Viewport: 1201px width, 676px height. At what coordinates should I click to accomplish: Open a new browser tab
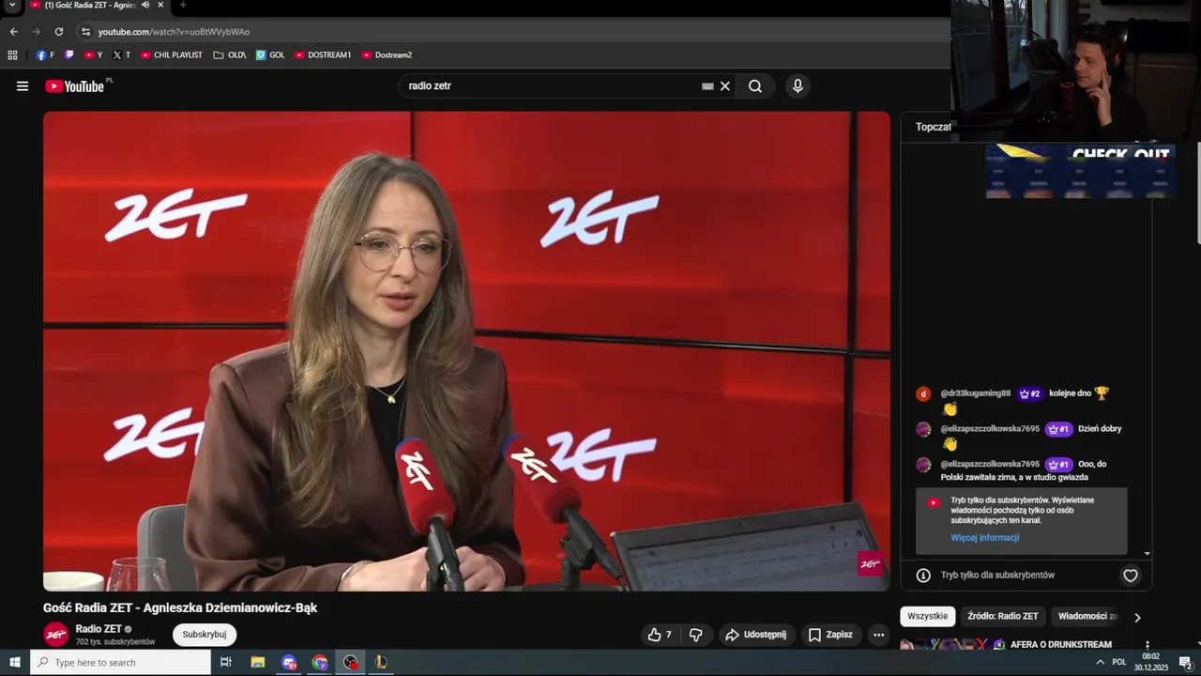[183, 5]
